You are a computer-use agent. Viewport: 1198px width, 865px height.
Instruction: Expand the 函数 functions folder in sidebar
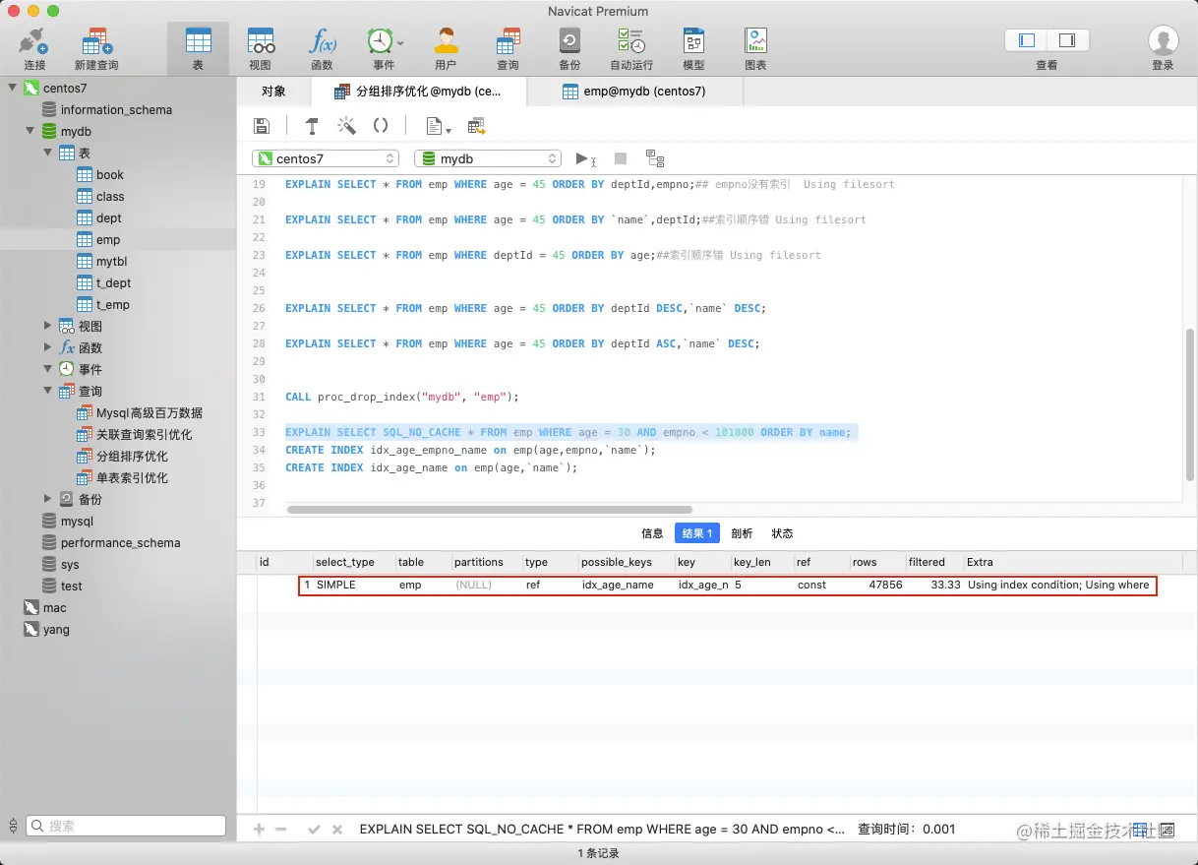[x=48, y=347]
